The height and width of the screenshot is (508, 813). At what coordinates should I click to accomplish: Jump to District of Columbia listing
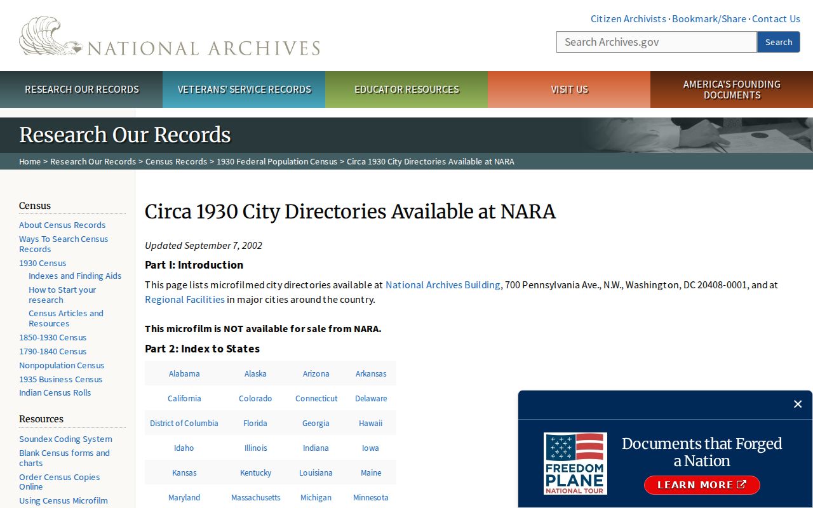click(184, 423)
